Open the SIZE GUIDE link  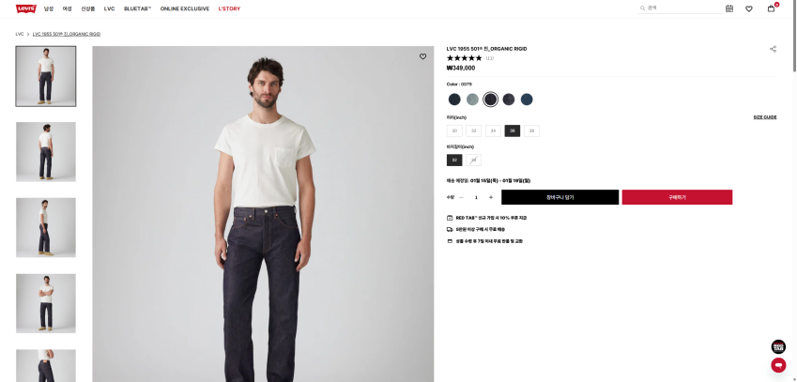tap(765, 117)
